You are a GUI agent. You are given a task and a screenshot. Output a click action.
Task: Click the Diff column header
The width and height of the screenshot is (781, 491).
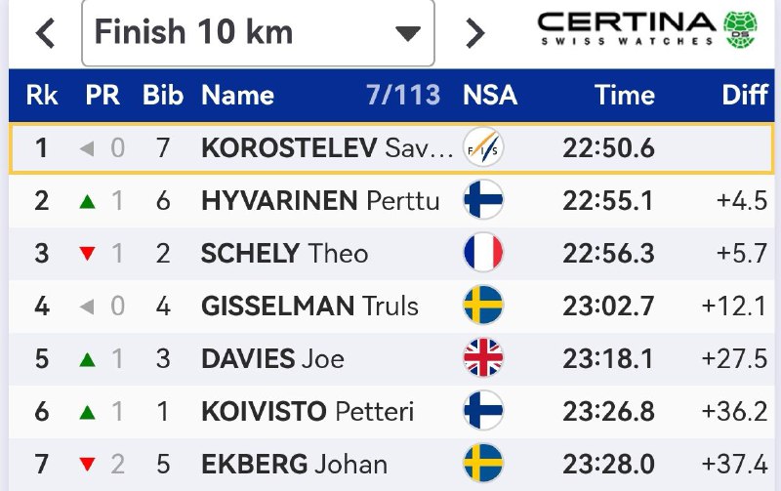click(x=745, y=95)
